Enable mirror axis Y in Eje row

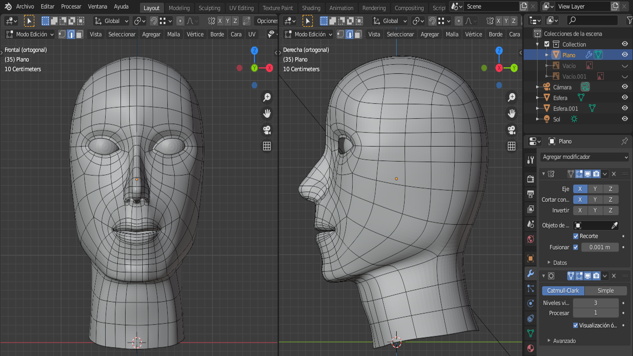(595, 189)
